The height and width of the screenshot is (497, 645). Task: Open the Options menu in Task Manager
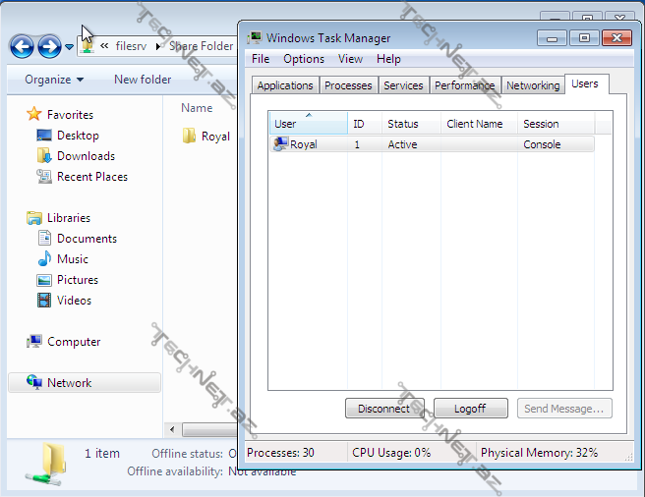coord(303,59)
